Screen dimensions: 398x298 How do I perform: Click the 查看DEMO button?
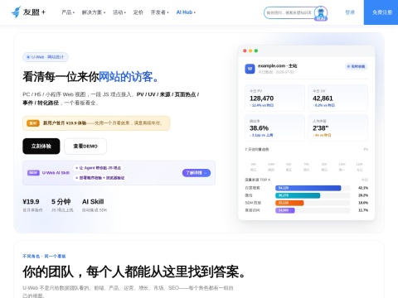coord(85,146)
